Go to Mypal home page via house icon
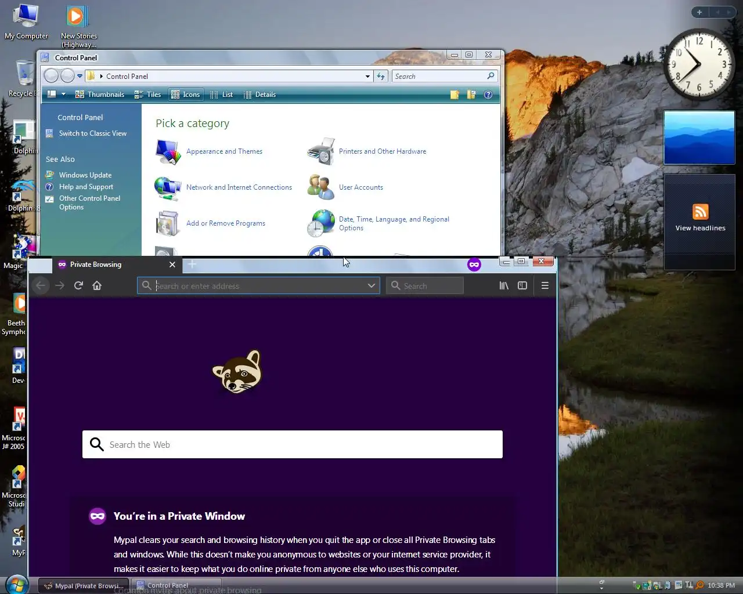 click(x=97, y=285)
